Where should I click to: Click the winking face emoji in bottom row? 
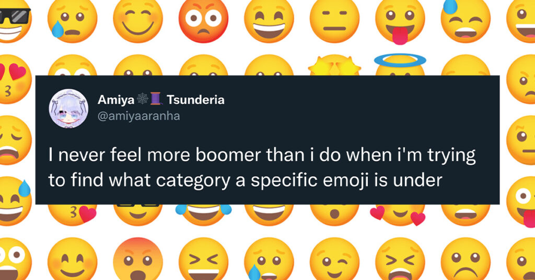click(334, 259)
